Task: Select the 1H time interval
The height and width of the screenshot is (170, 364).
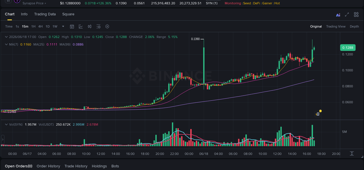Action: [33, 26]
